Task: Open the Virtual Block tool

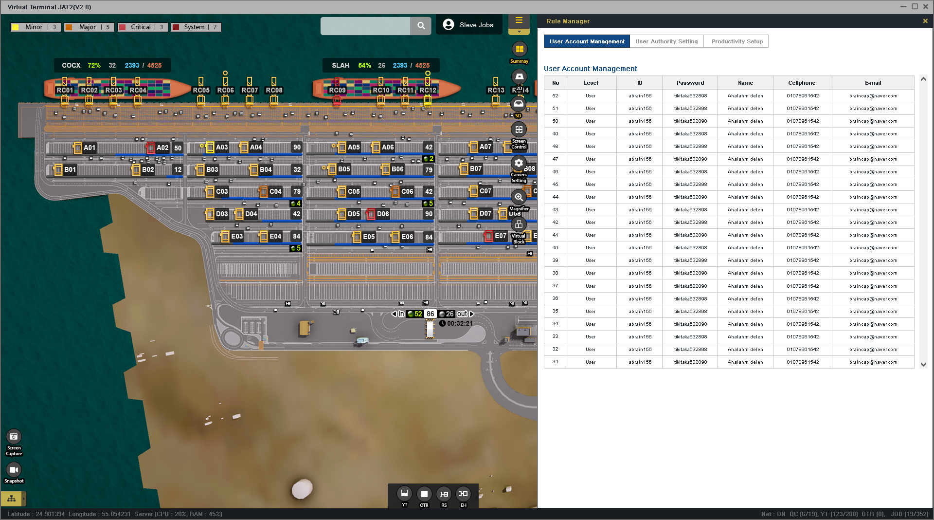Action: click(x=519, y=224)
